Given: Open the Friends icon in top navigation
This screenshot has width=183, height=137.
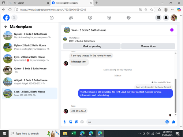Looking at the screenshot, I should pyautogui.click(x=71, y=18).
